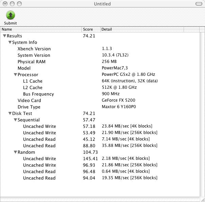
Task: Select the Xbench Version row
Action: (100, 49)
